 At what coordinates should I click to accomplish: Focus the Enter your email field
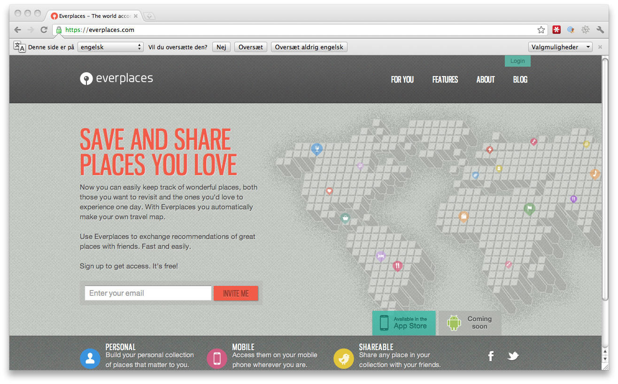148,293
